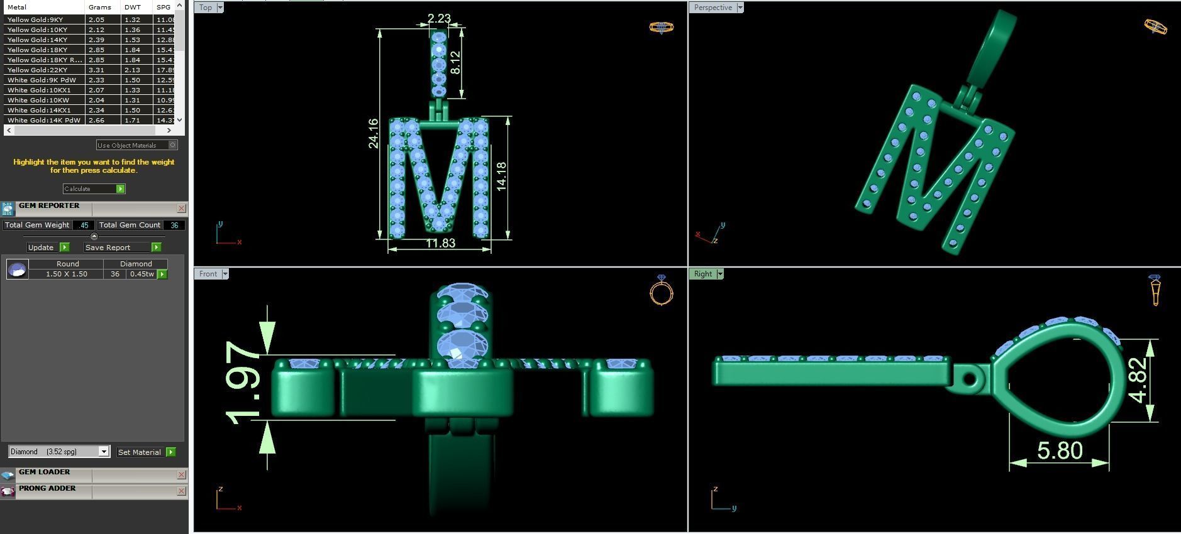
Task: Select the Top viewport label
Action: (206, 8)
